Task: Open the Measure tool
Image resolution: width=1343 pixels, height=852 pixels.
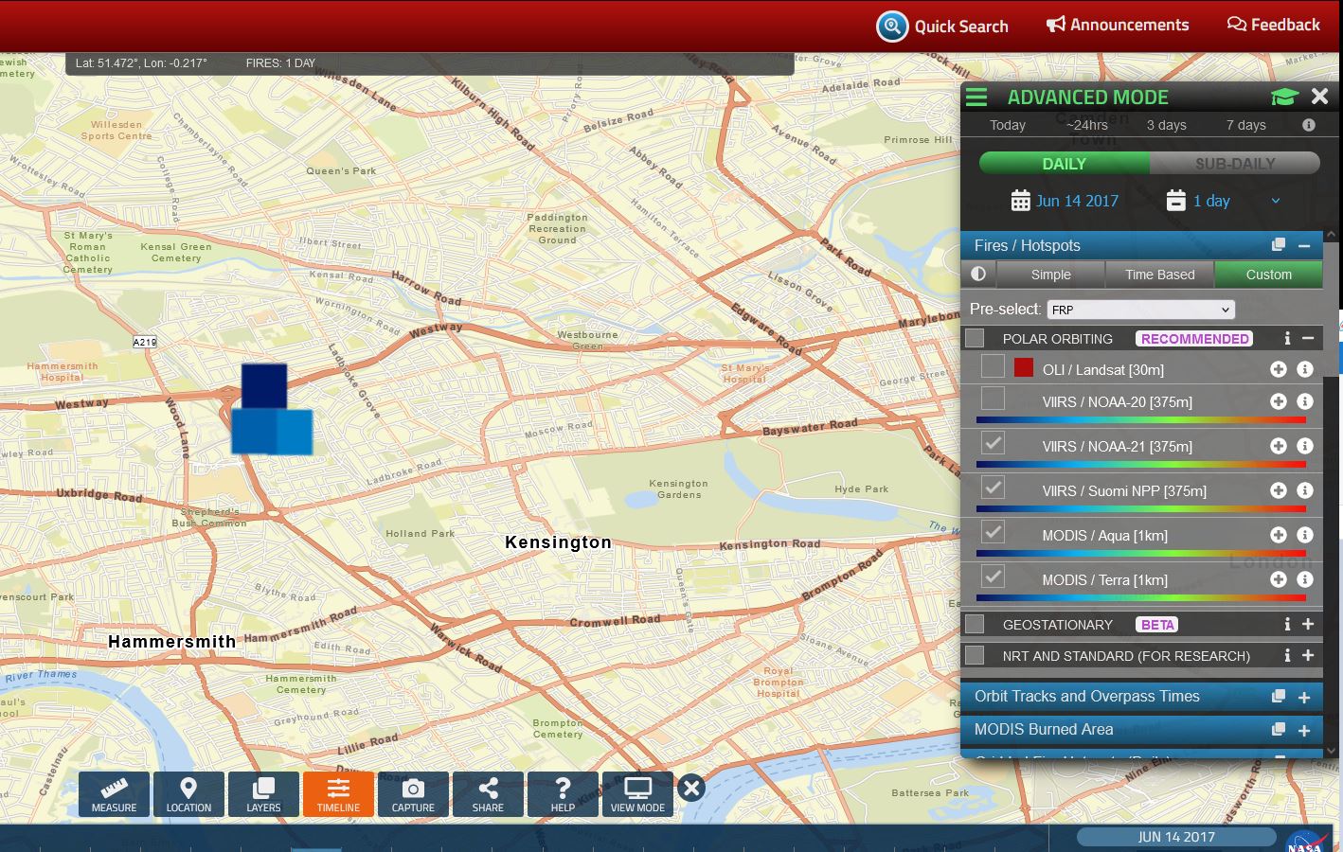Action: [114, 793]
